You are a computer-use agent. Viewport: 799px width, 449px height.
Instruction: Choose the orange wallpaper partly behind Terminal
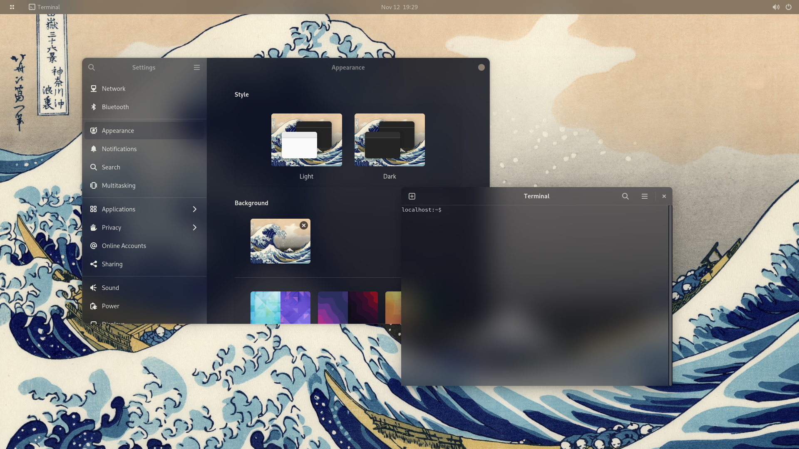(x=393, y=308)
